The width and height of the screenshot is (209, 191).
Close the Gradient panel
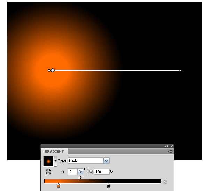pyautogui.click(x=172, y=146)
